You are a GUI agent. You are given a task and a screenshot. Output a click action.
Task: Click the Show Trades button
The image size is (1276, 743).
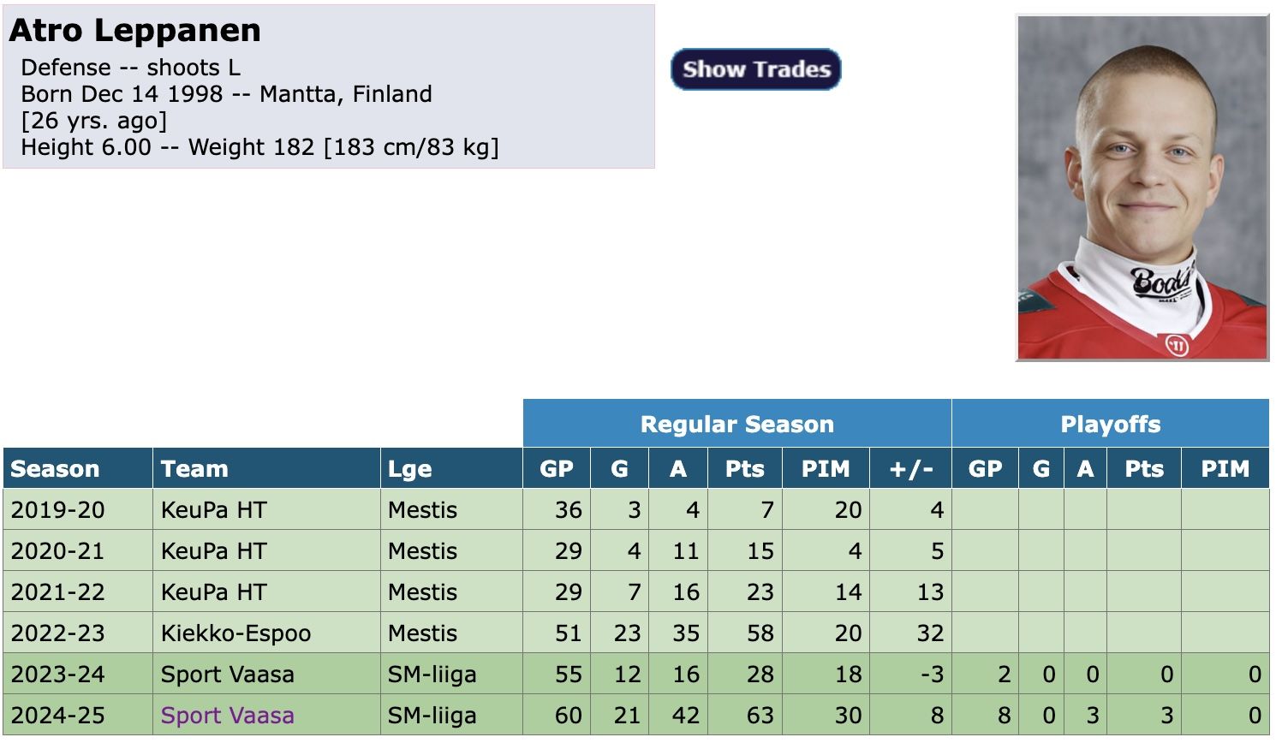756,69
